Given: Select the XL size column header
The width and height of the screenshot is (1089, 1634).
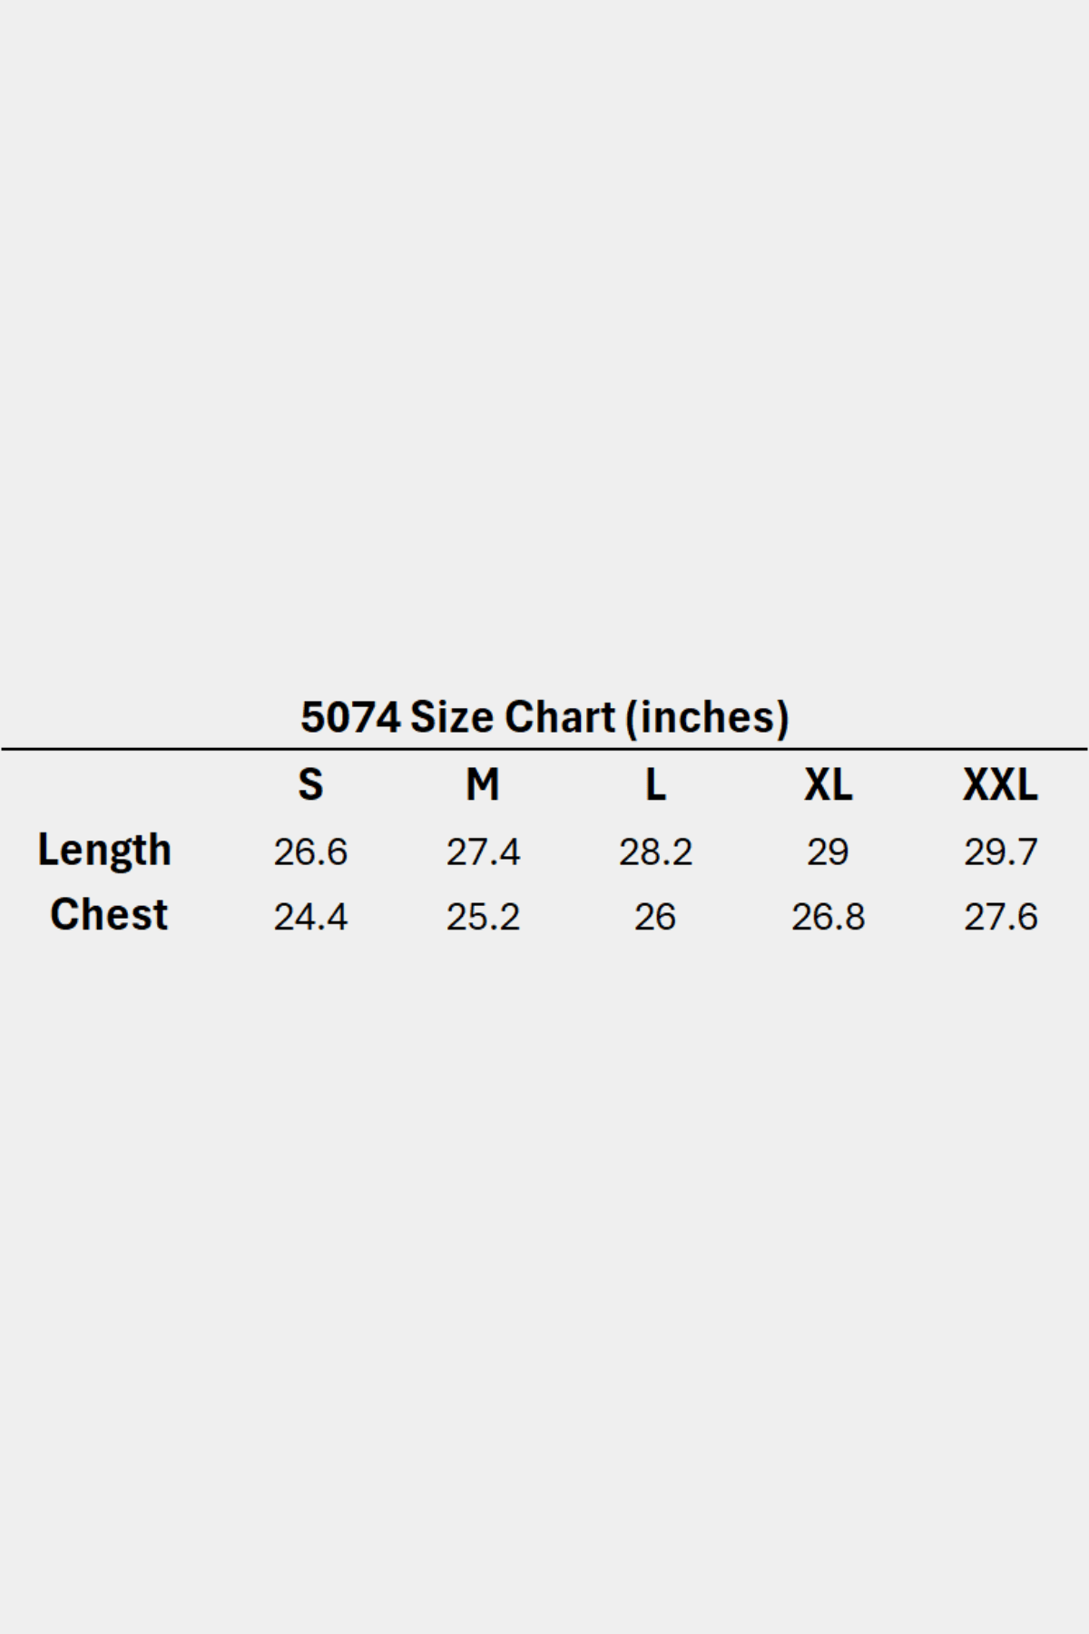Looking at the screenshot, I should (828, 784).
